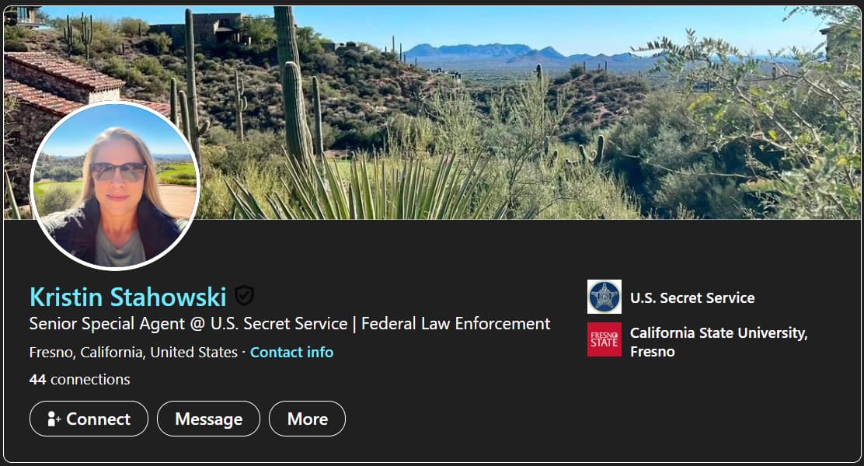View Kristin Stahowski's circular profile photo
This screenshot has width=864, height=466.
pos(115,185)
